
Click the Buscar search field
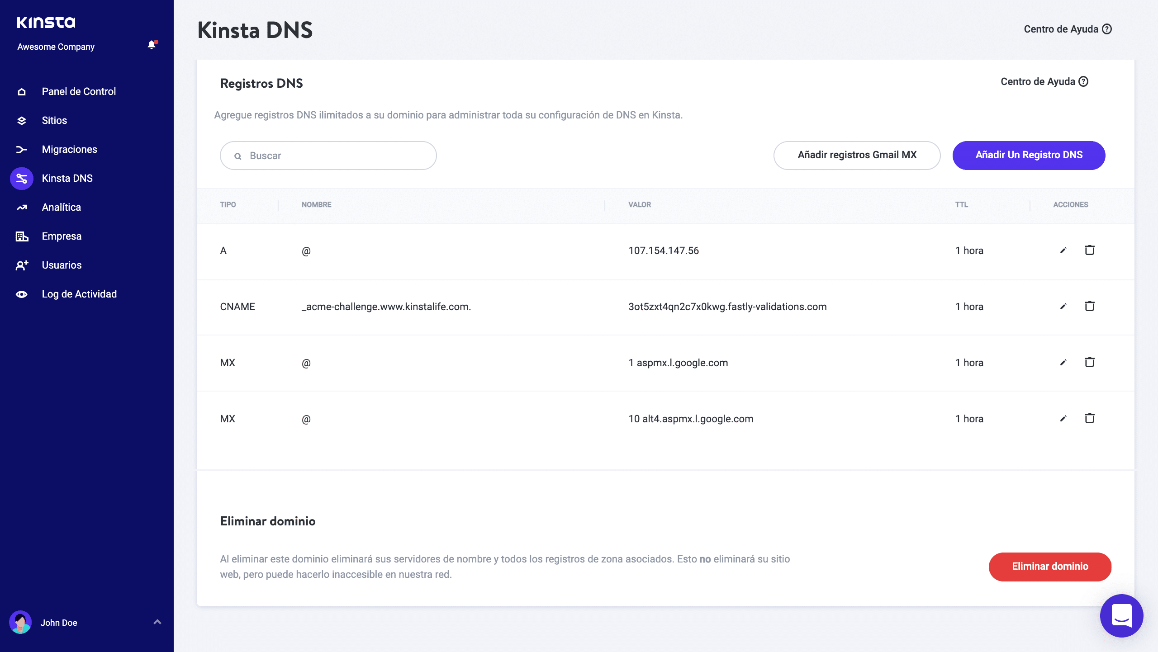327,155
